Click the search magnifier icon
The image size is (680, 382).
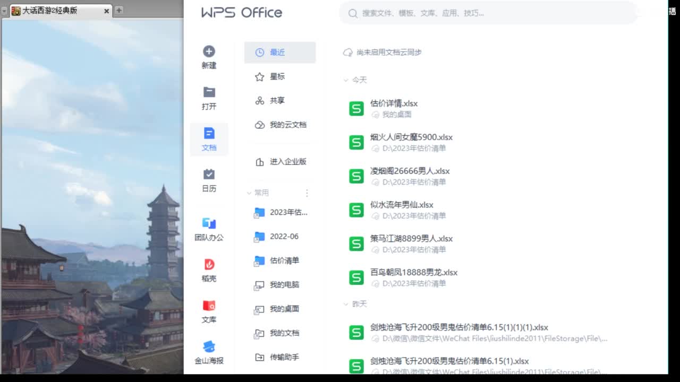click(x=353, y=13)
